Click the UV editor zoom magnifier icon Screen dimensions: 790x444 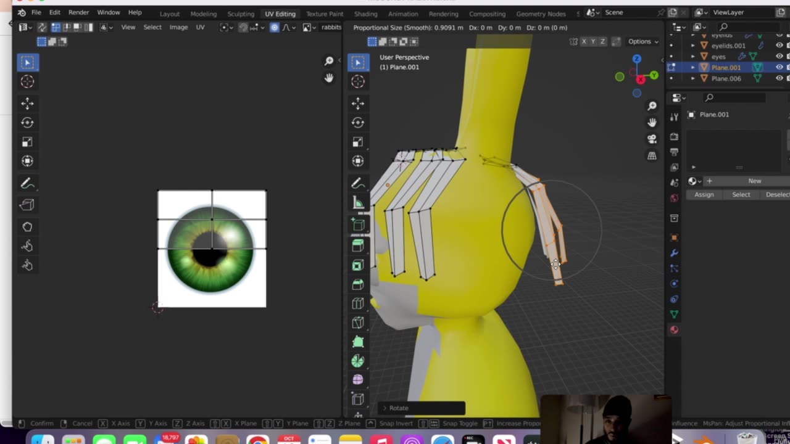[329, 61]
